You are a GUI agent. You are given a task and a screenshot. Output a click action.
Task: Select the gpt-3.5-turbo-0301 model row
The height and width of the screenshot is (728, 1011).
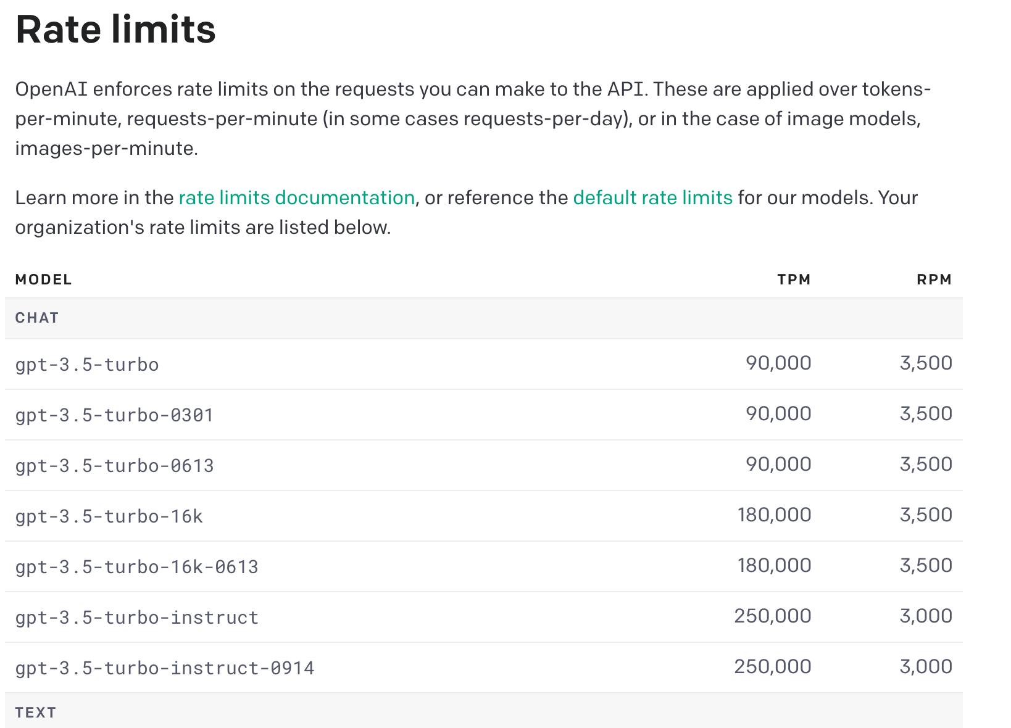coord(114,415)
